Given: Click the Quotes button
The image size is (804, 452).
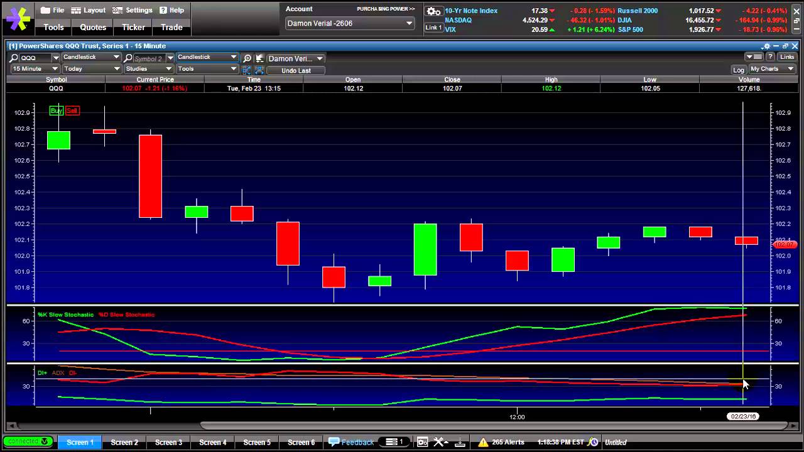Looking at the screenshot, I should coord(93,27).
